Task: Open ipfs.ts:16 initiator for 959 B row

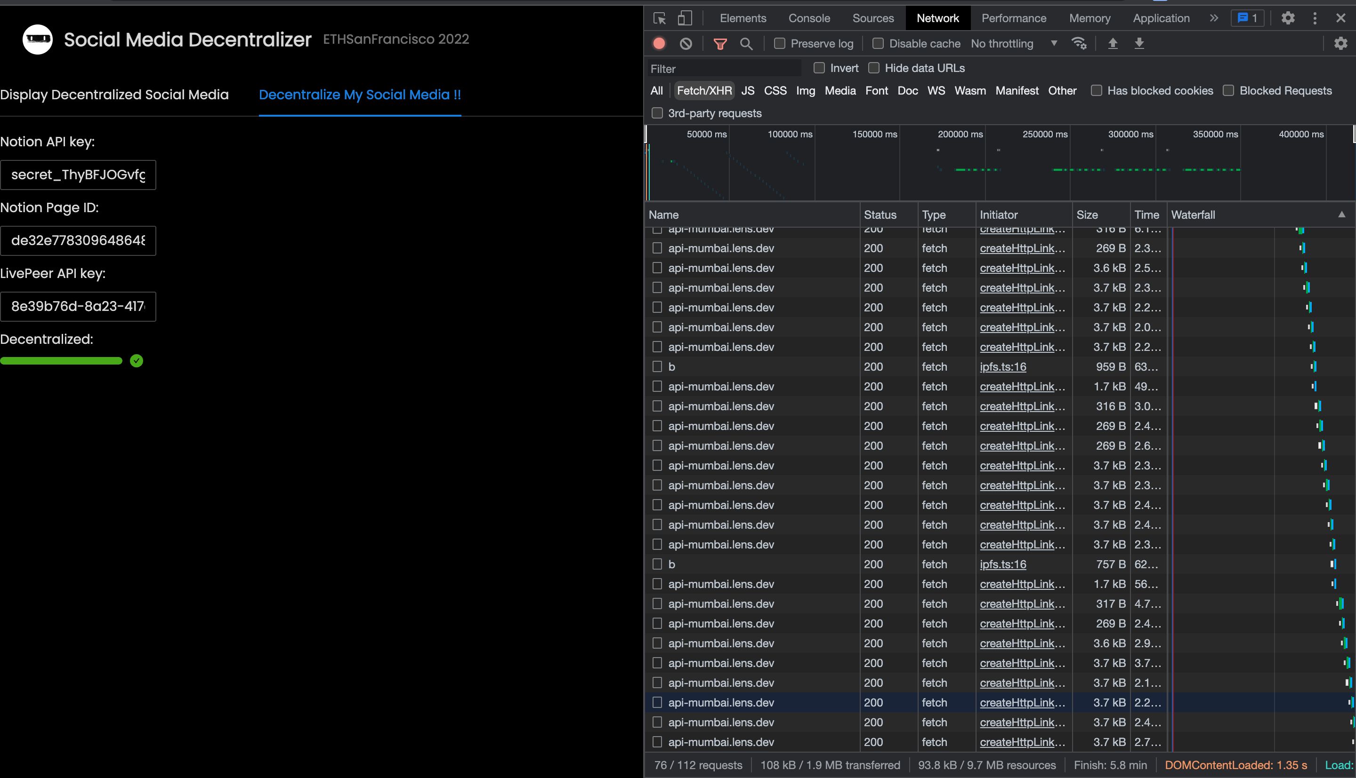Action: click(x=1002, y=366)
